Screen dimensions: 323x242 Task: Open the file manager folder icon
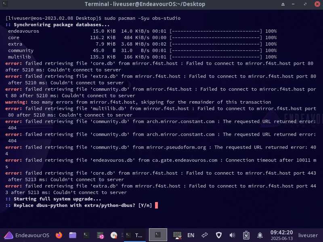[x=73, y=235]
